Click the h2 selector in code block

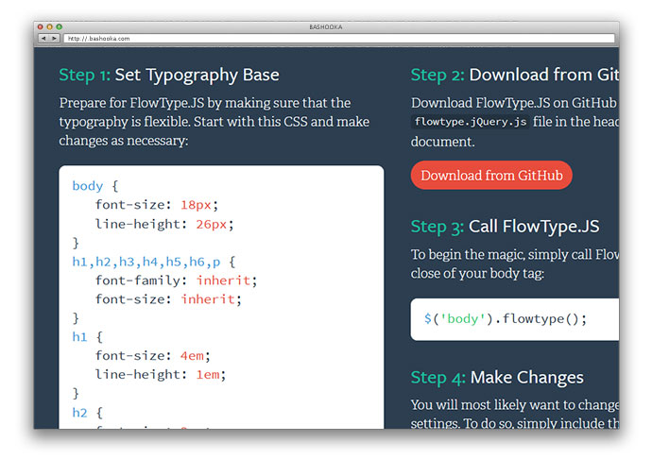pos(79,413)
